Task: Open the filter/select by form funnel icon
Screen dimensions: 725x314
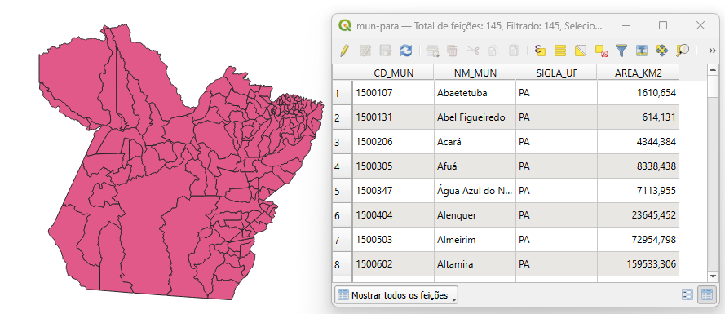Action: click(x=621, y=51)
